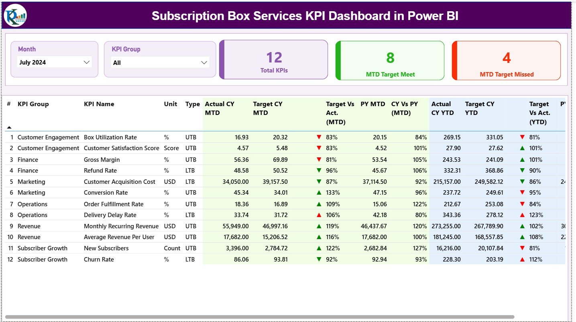The width and height of the screenshot is (576, 322).
Task: Click the green up arrow for Monthly Recurring Revenue
Action: [x=319, y=226]
